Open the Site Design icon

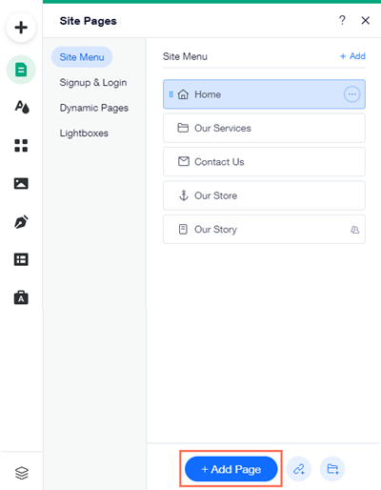[x=21, y=107]
